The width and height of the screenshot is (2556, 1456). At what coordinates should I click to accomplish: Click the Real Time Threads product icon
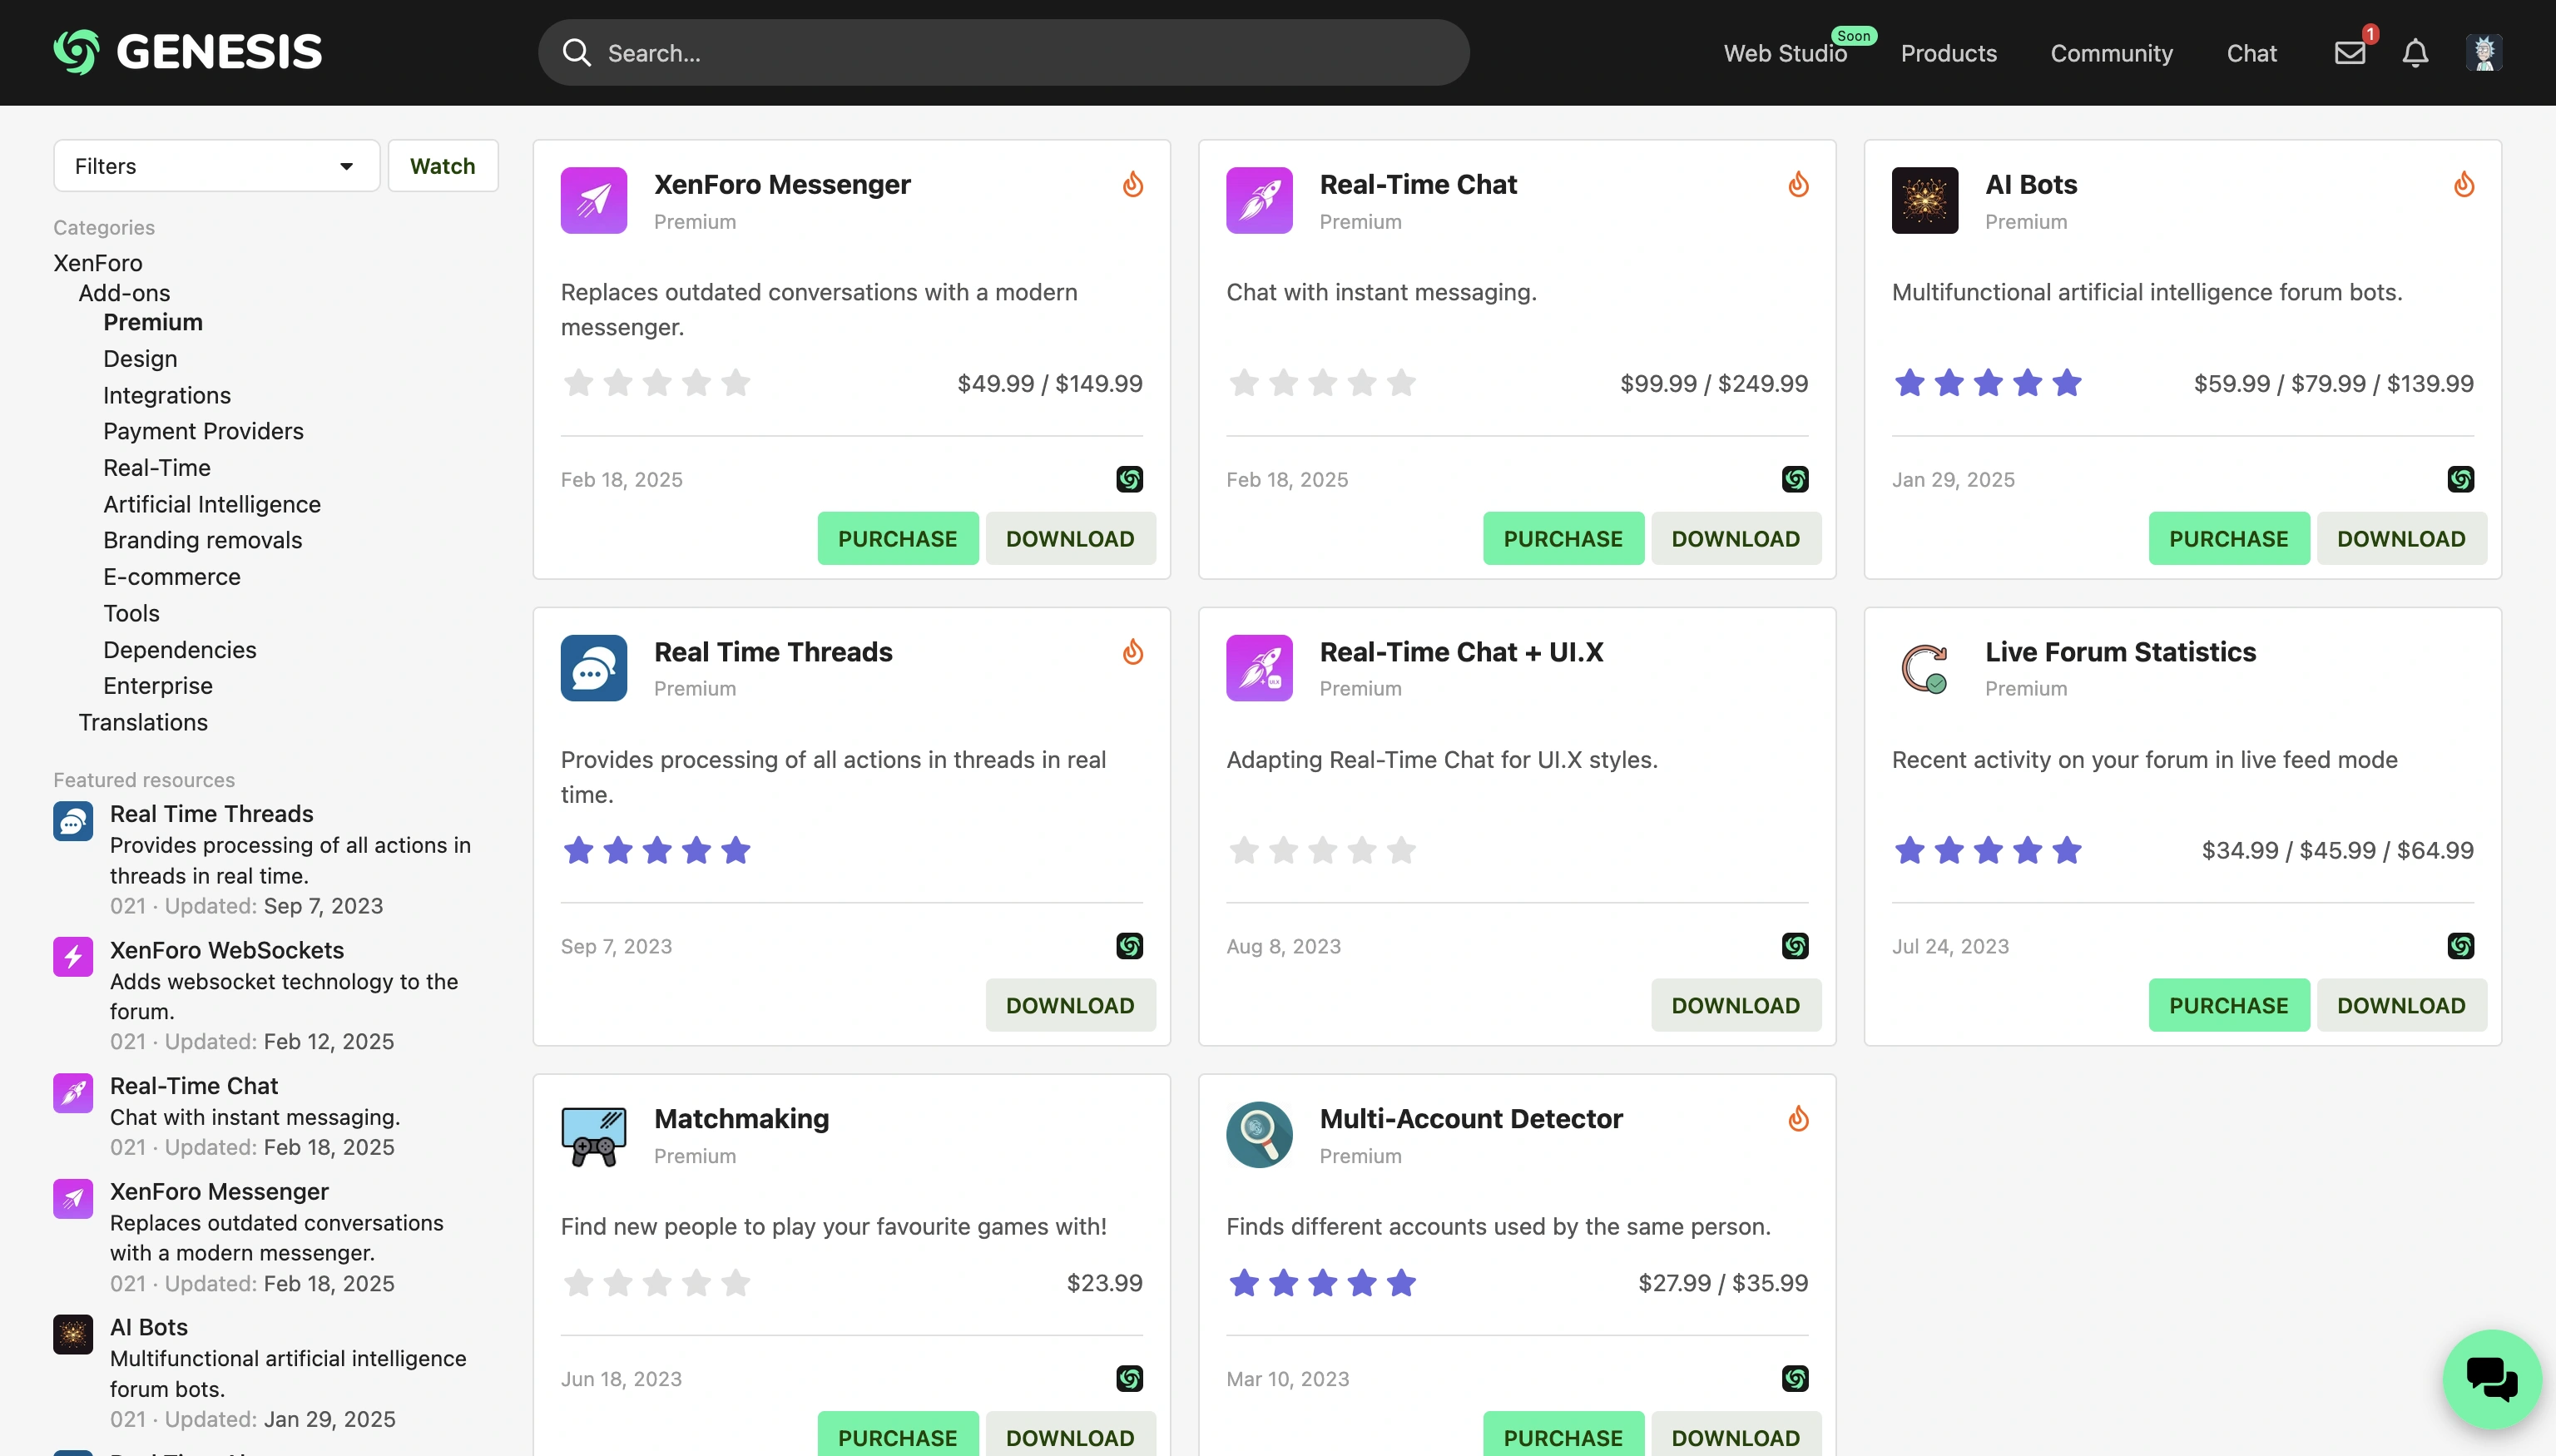pos(593,667)
